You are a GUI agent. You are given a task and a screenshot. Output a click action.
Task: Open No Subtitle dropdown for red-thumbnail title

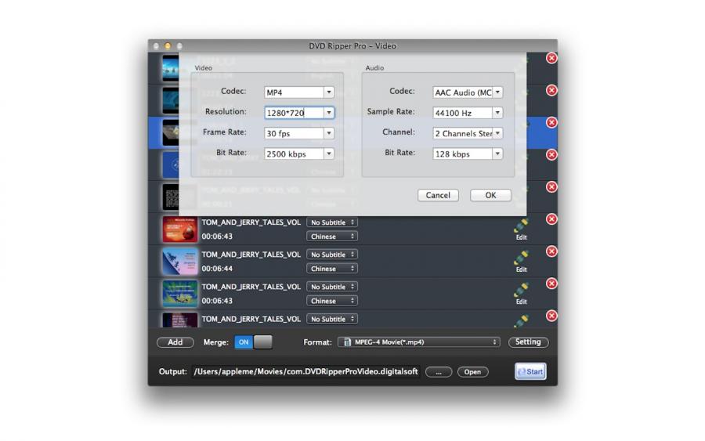tap(332, 222)
